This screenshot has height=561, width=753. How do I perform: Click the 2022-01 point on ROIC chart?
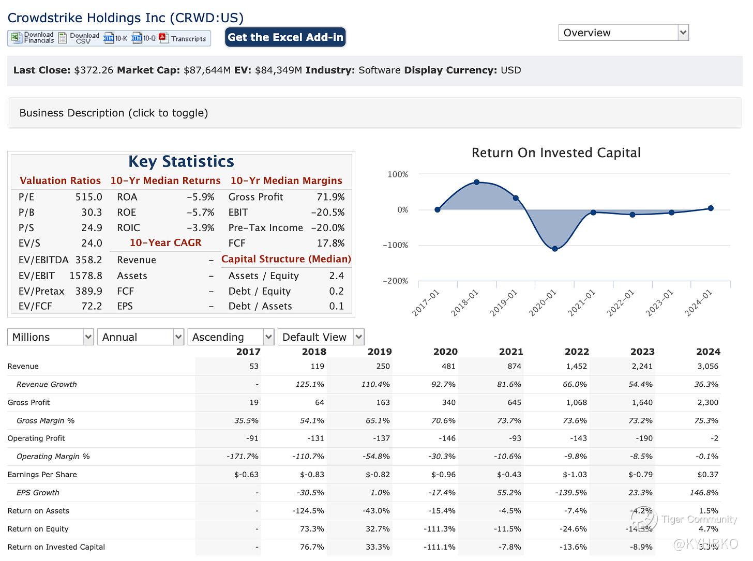point(632,215)
